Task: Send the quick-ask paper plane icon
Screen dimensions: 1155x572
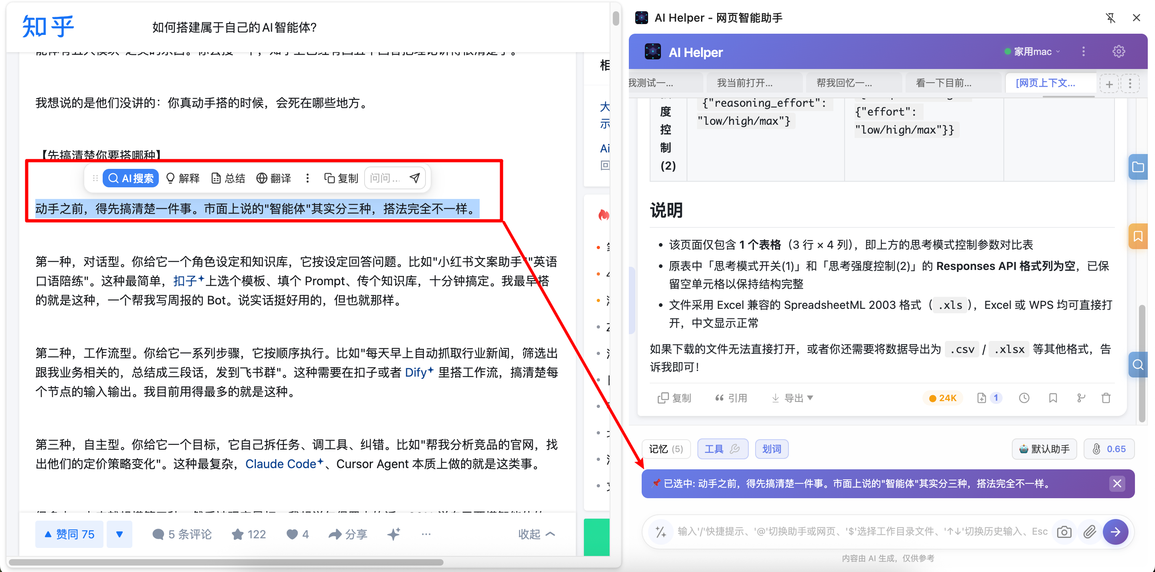Action: pyautogui.click(x=415, y=178)
